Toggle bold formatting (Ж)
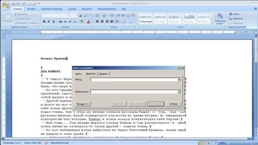The height and width of the screenshot is (145, 258). point(44,21)
